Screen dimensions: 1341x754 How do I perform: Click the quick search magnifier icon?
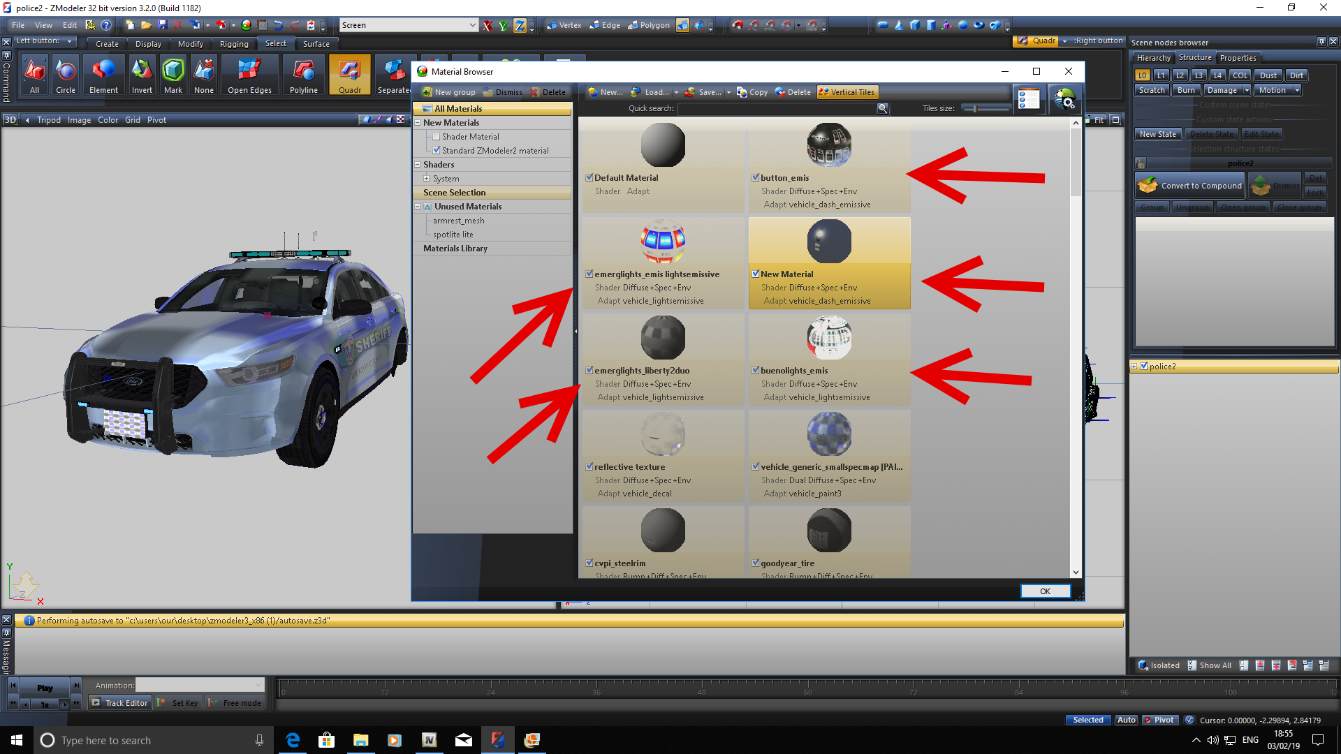click(883, 108)
